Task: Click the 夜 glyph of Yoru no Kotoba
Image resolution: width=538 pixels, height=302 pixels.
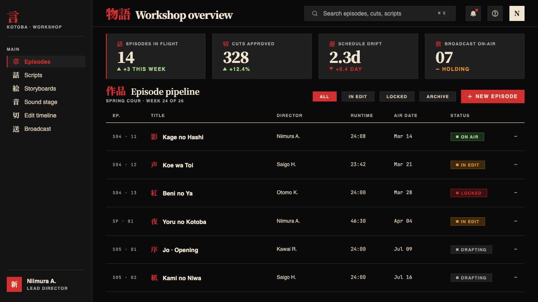Action: click(x=154, y=221)
